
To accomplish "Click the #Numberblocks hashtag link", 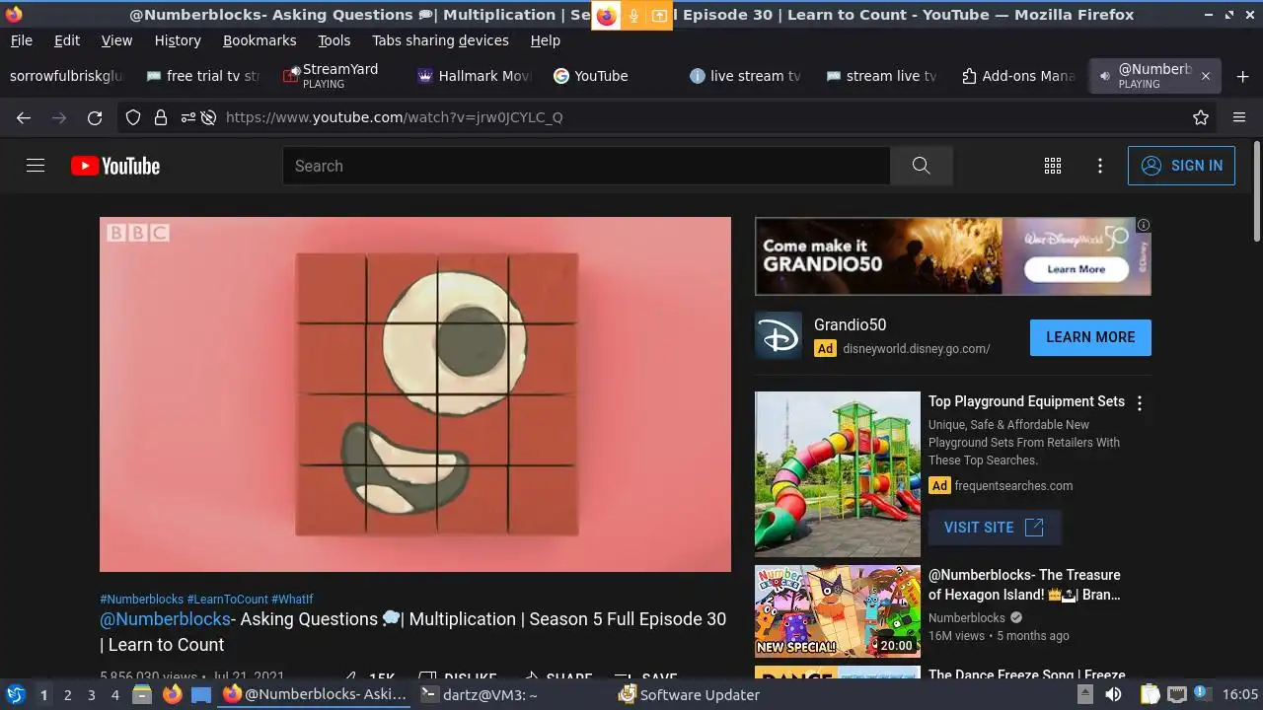I will tap(141, 599).
